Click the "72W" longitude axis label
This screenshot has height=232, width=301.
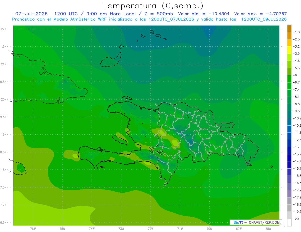click(x=150, y=229)
